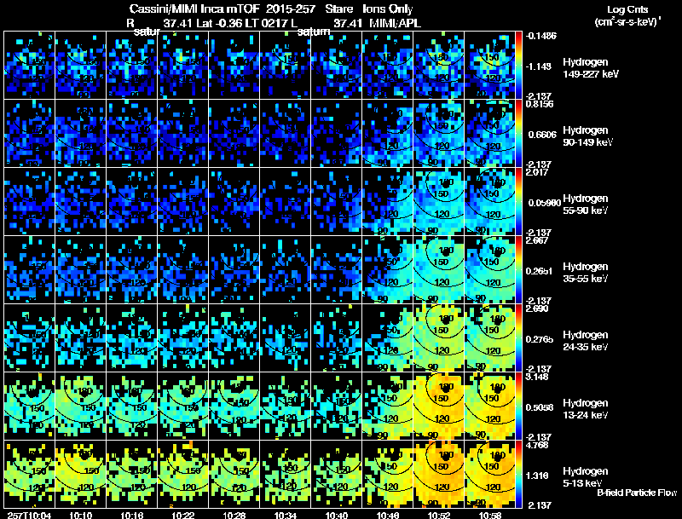Select the 24-35 keV panel at 10:46

pos(388,338)
